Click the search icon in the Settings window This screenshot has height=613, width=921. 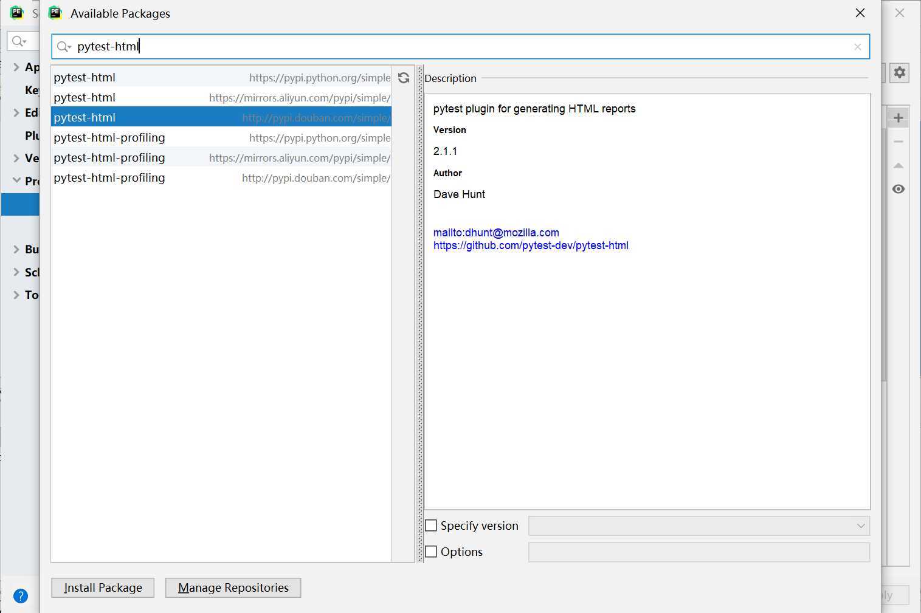pyautogui.click(x=19, y=41)
